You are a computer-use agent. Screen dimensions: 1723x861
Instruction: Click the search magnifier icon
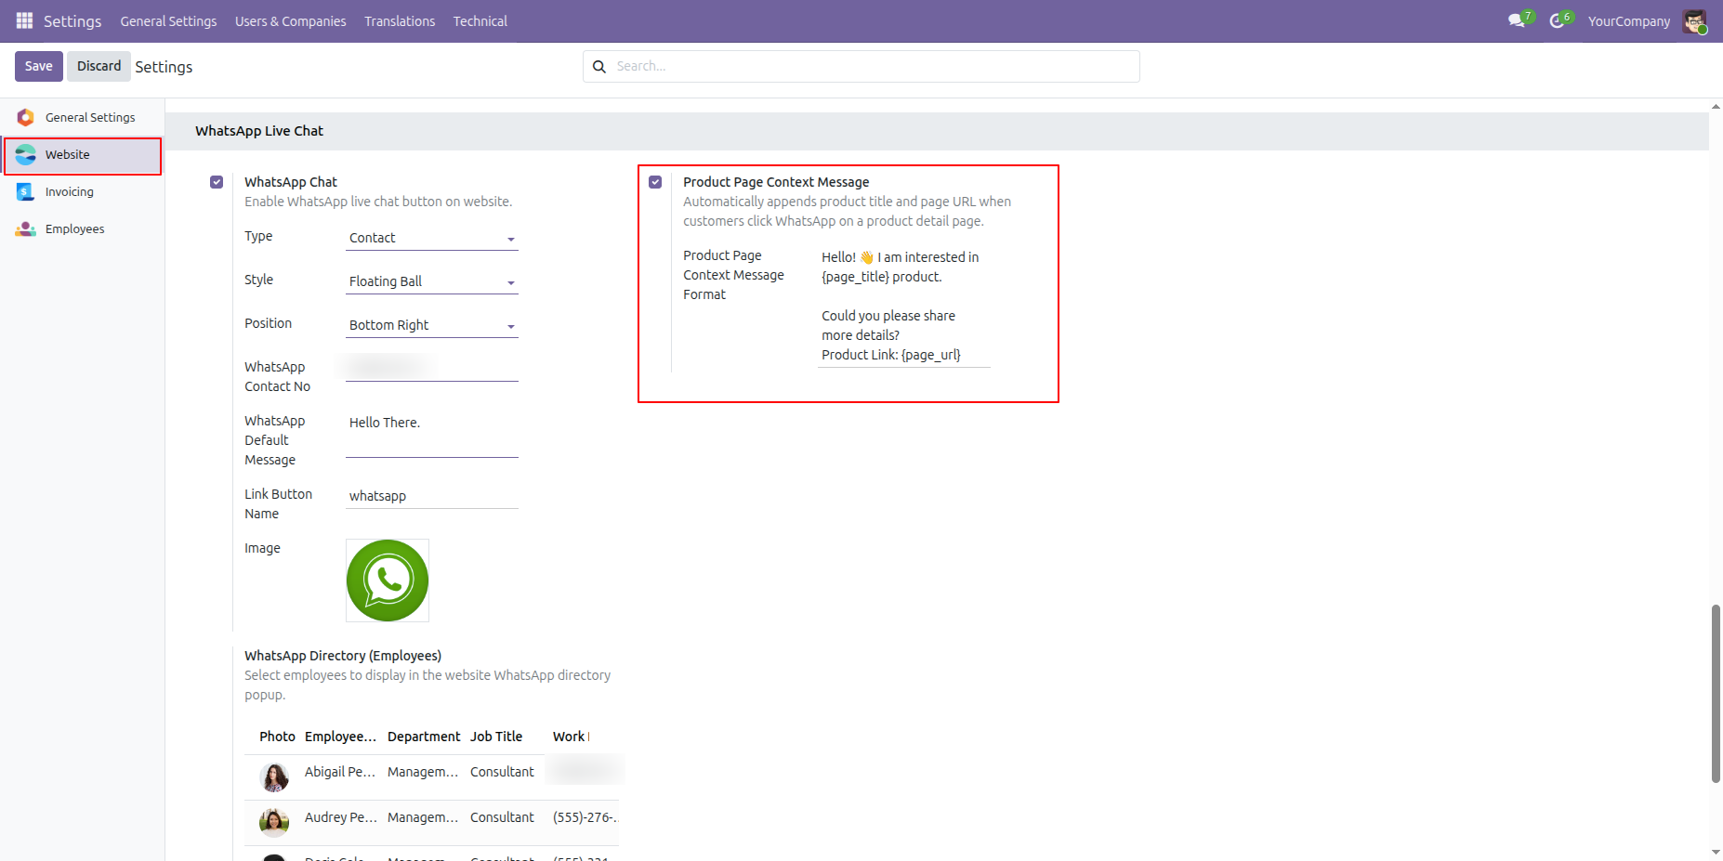(x=599, y=66)
